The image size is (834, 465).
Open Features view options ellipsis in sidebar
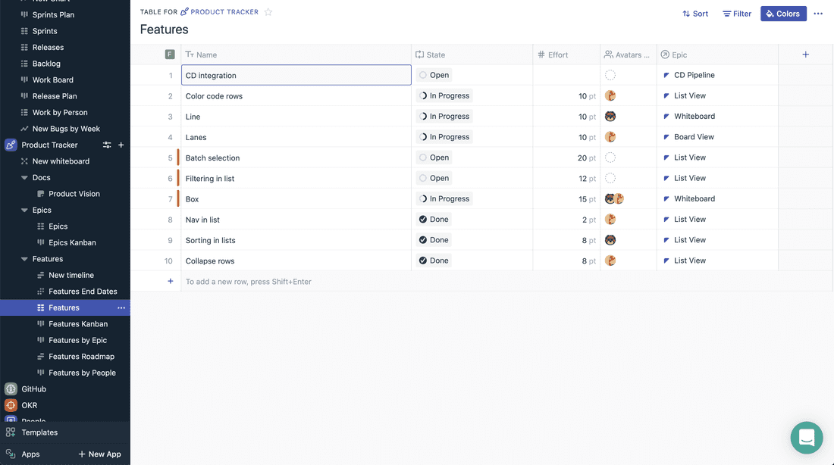tap(121, 307)
